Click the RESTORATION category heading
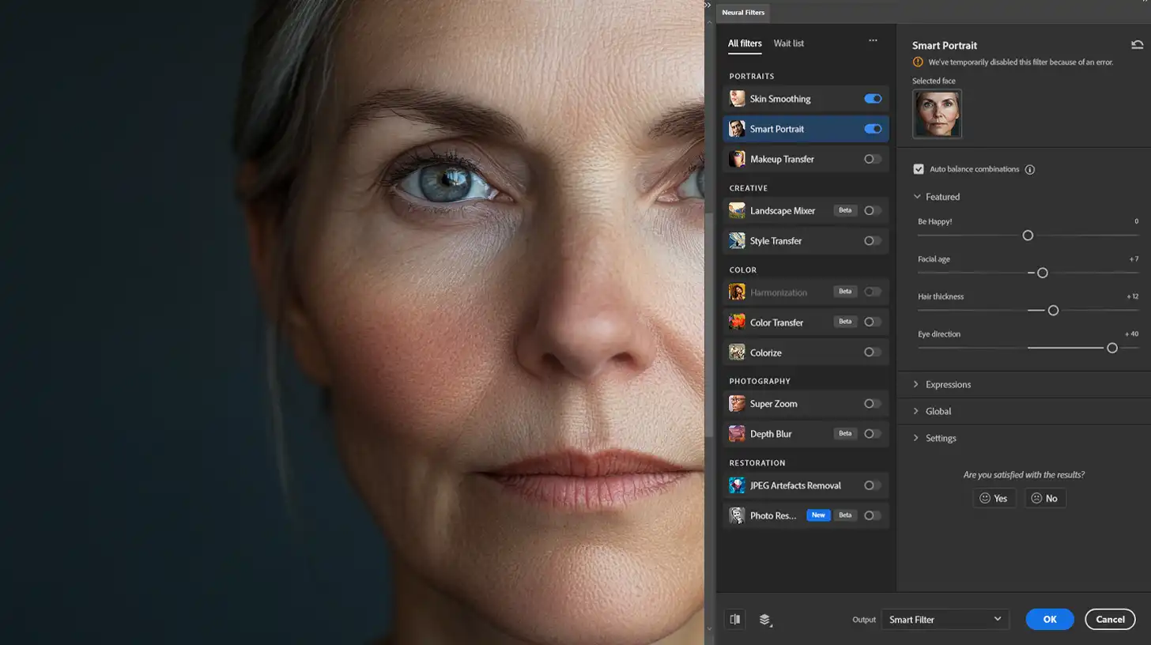Viewport: 1151px width, 645px height. 757,463
